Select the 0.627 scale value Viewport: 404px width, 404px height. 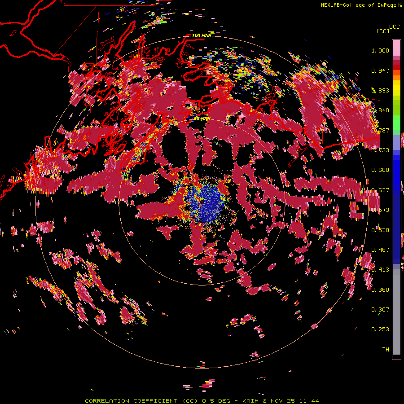point(380,190)
